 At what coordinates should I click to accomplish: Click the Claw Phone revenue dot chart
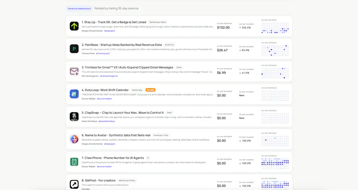pos(275,164)
